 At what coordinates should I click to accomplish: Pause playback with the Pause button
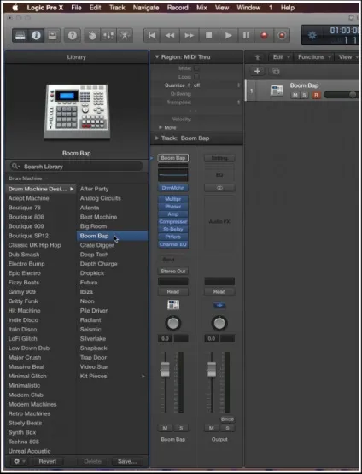pos(246,36)
